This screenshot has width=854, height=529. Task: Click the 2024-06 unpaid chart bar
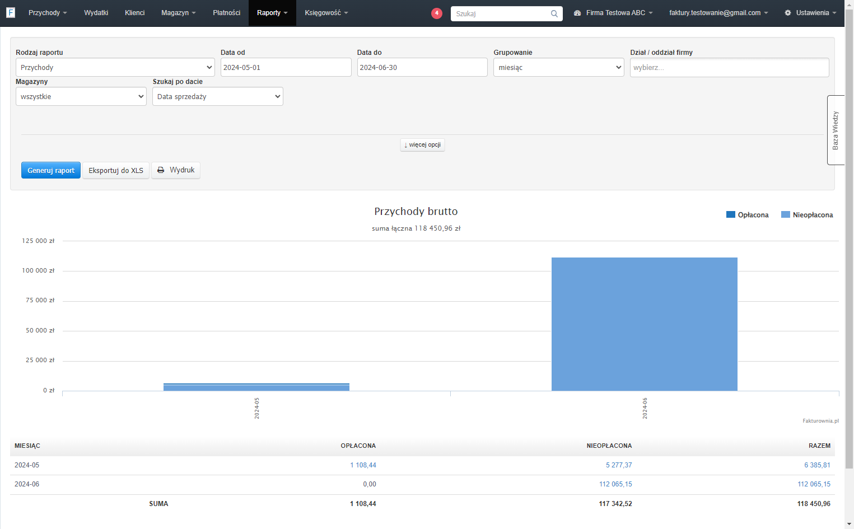[x=645, y=324]
